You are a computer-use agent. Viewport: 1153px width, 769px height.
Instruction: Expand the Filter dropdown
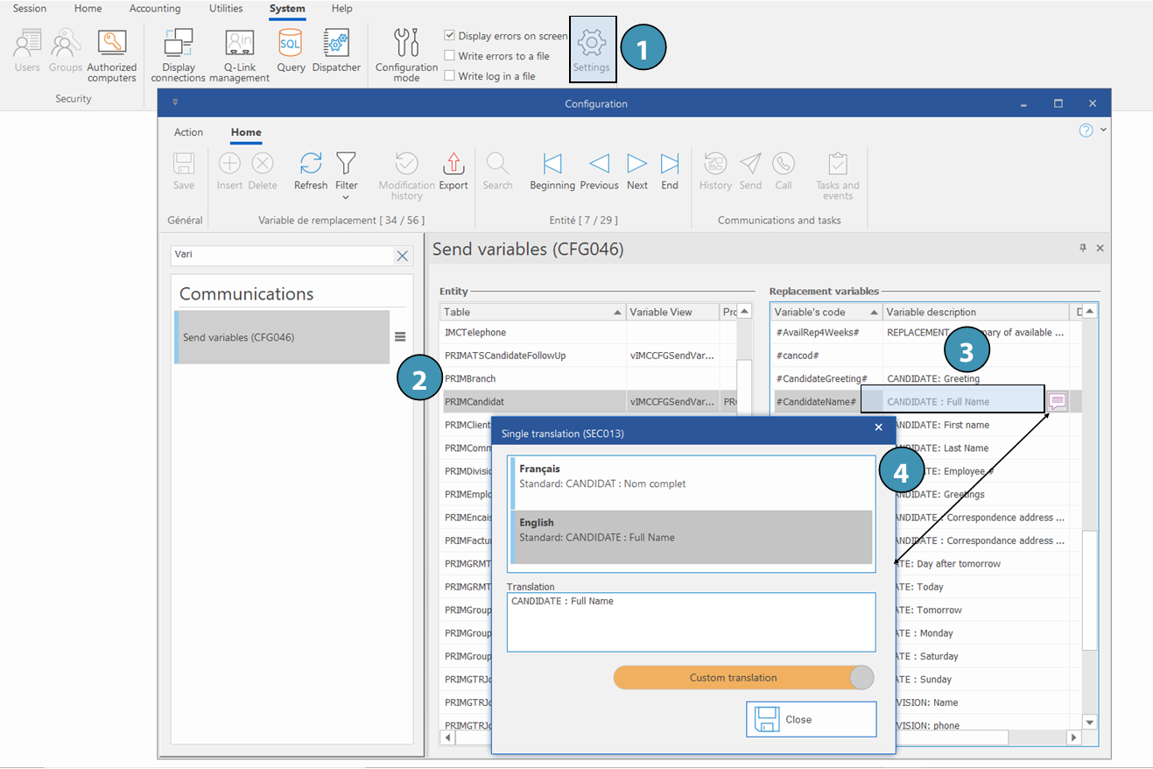pyautogui.click(x=347, y=196)
